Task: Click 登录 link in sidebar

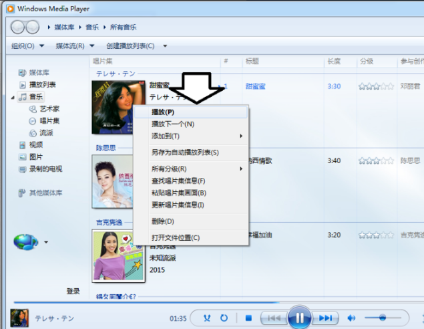Action: (73, 292)
